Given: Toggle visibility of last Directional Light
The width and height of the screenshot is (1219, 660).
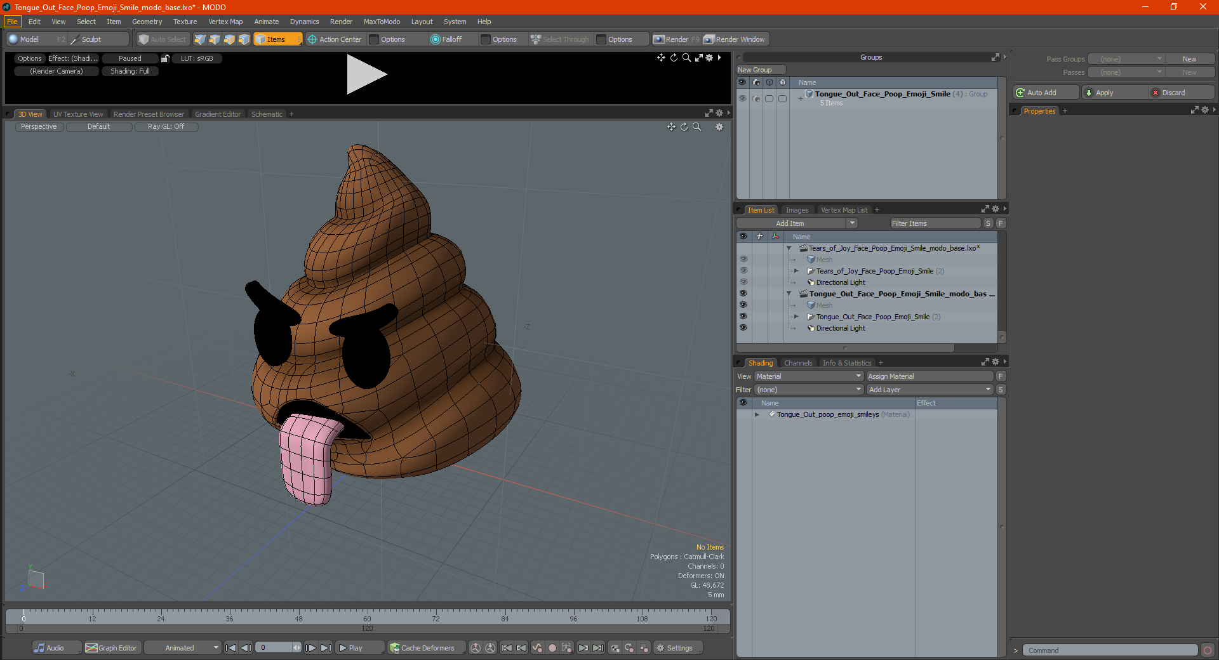Looking at the screenshot, I should click(x=743, y=328).
